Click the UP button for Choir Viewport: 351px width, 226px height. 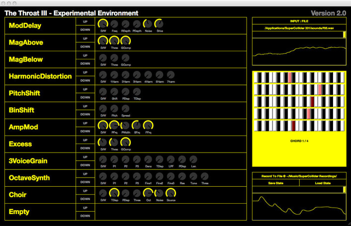point(86,191)
